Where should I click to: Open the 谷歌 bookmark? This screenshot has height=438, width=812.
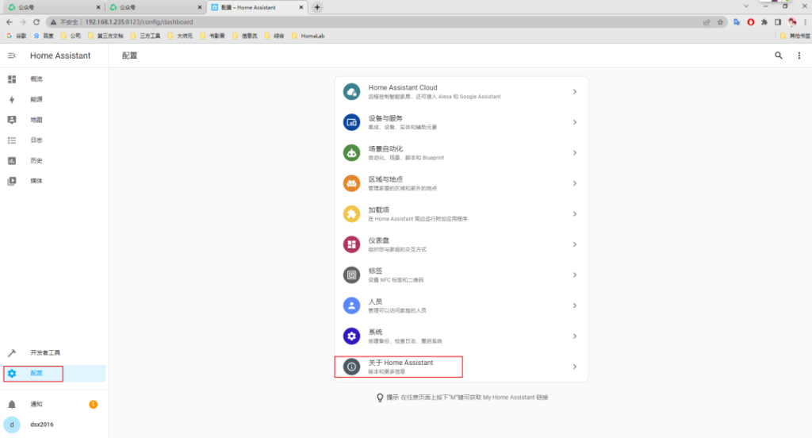pos(17,36)
